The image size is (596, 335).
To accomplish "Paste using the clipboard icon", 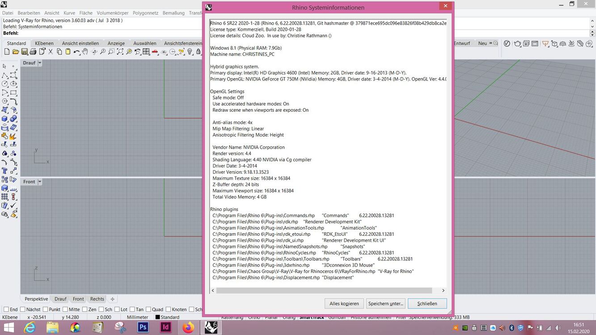I will [x=68, y=52].
